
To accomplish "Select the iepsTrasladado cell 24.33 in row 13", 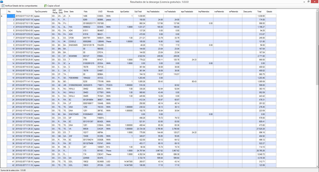I will pyautogui.click(x=189, y=60).
